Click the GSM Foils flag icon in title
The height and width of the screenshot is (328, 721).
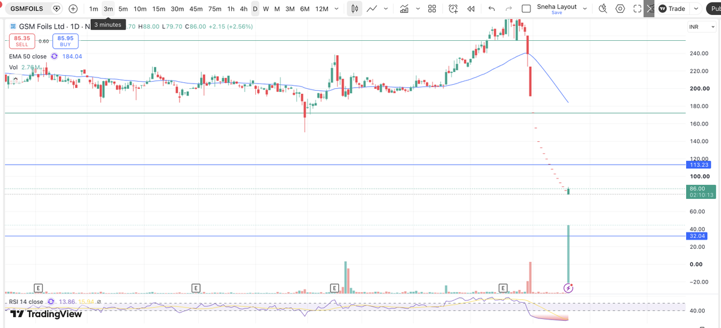[14, 26]
